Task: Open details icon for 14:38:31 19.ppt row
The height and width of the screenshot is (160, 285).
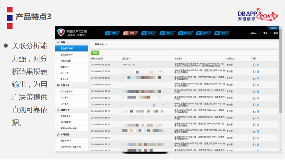Action: coord(254,131)
